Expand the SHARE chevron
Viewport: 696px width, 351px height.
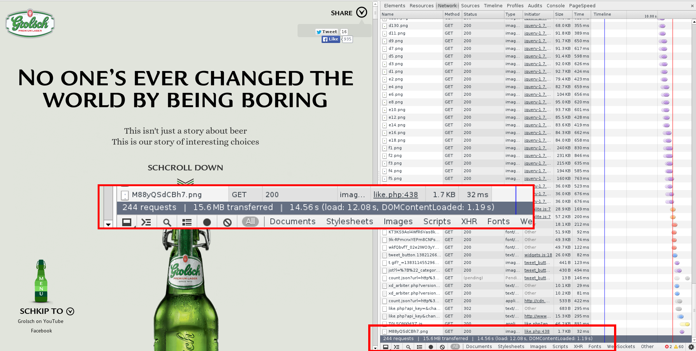[x=362, y=12]
